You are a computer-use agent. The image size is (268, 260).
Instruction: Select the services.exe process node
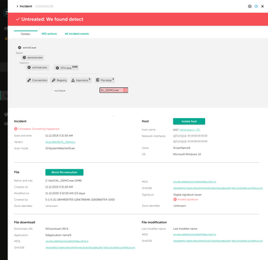tap(33, 58)
